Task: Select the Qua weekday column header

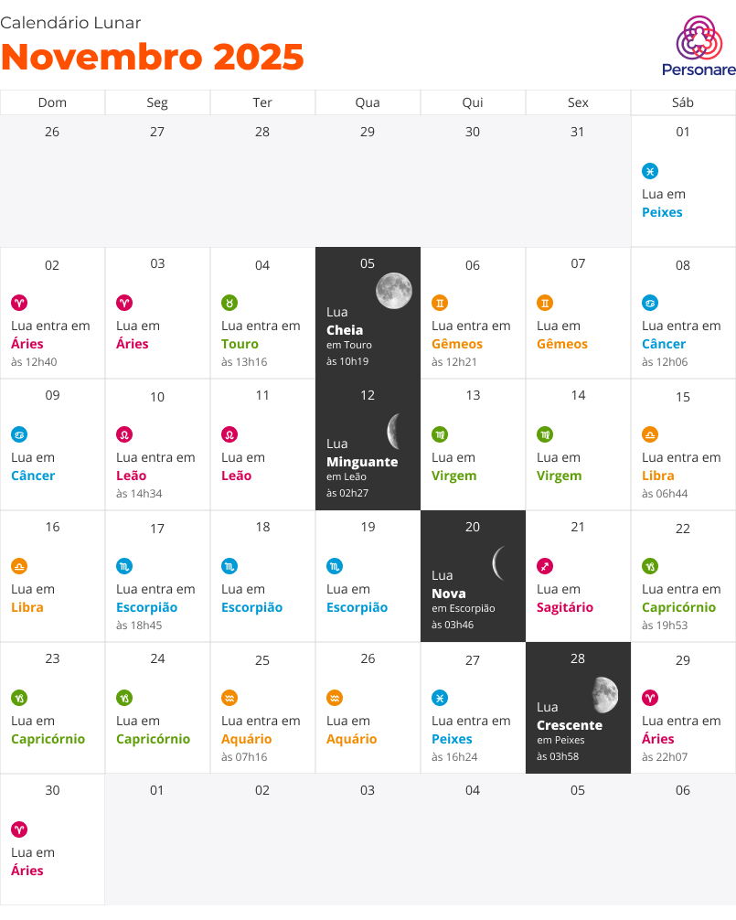Action: point(368,102)
